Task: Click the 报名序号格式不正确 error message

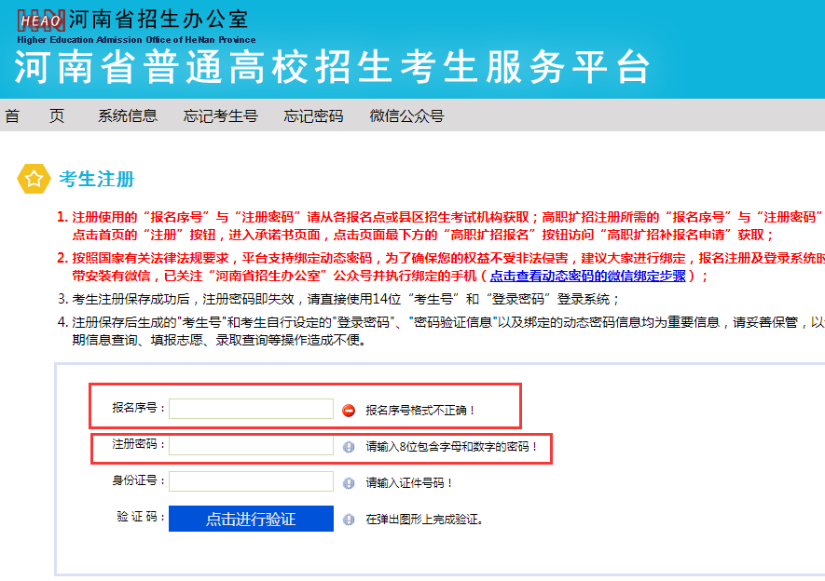Action: (420, 410)
